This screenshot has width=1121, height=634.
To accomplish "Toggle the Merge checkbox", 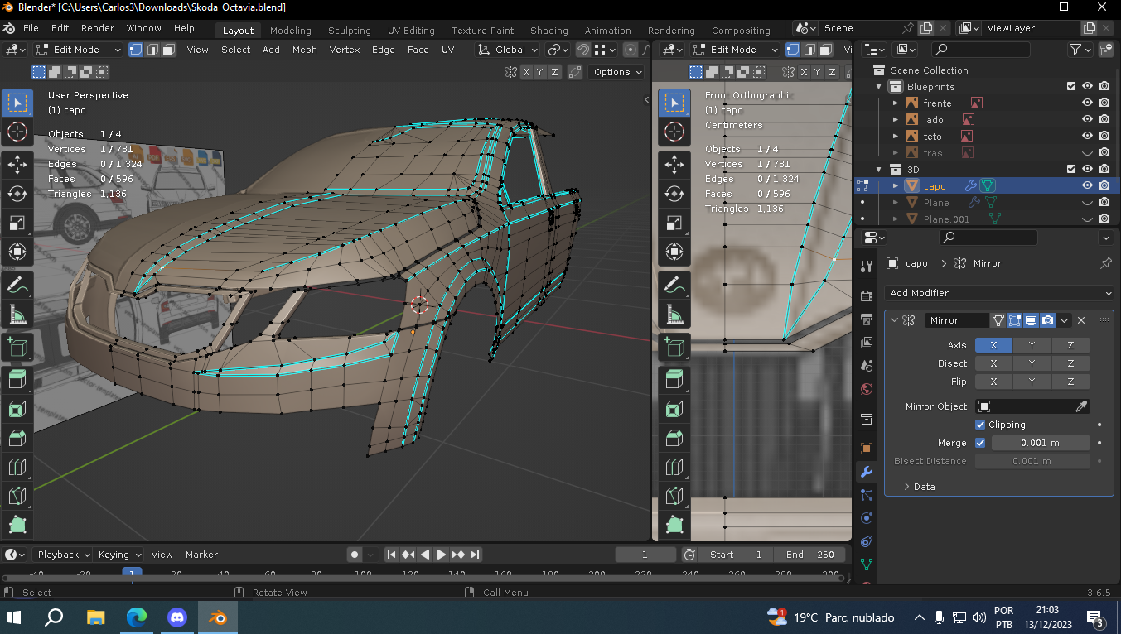I will pyautogui.click(x=980, y=443).
